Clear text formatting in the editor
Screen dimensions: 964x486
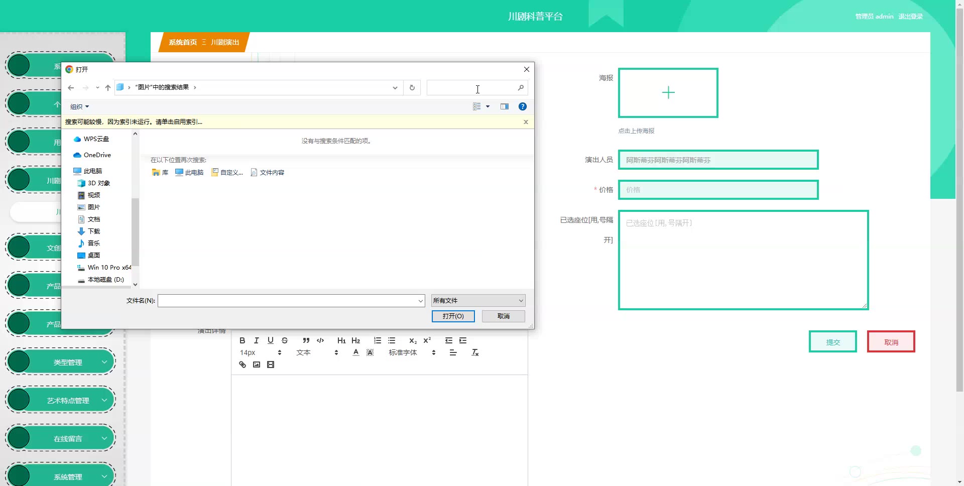tap(475, 352)
